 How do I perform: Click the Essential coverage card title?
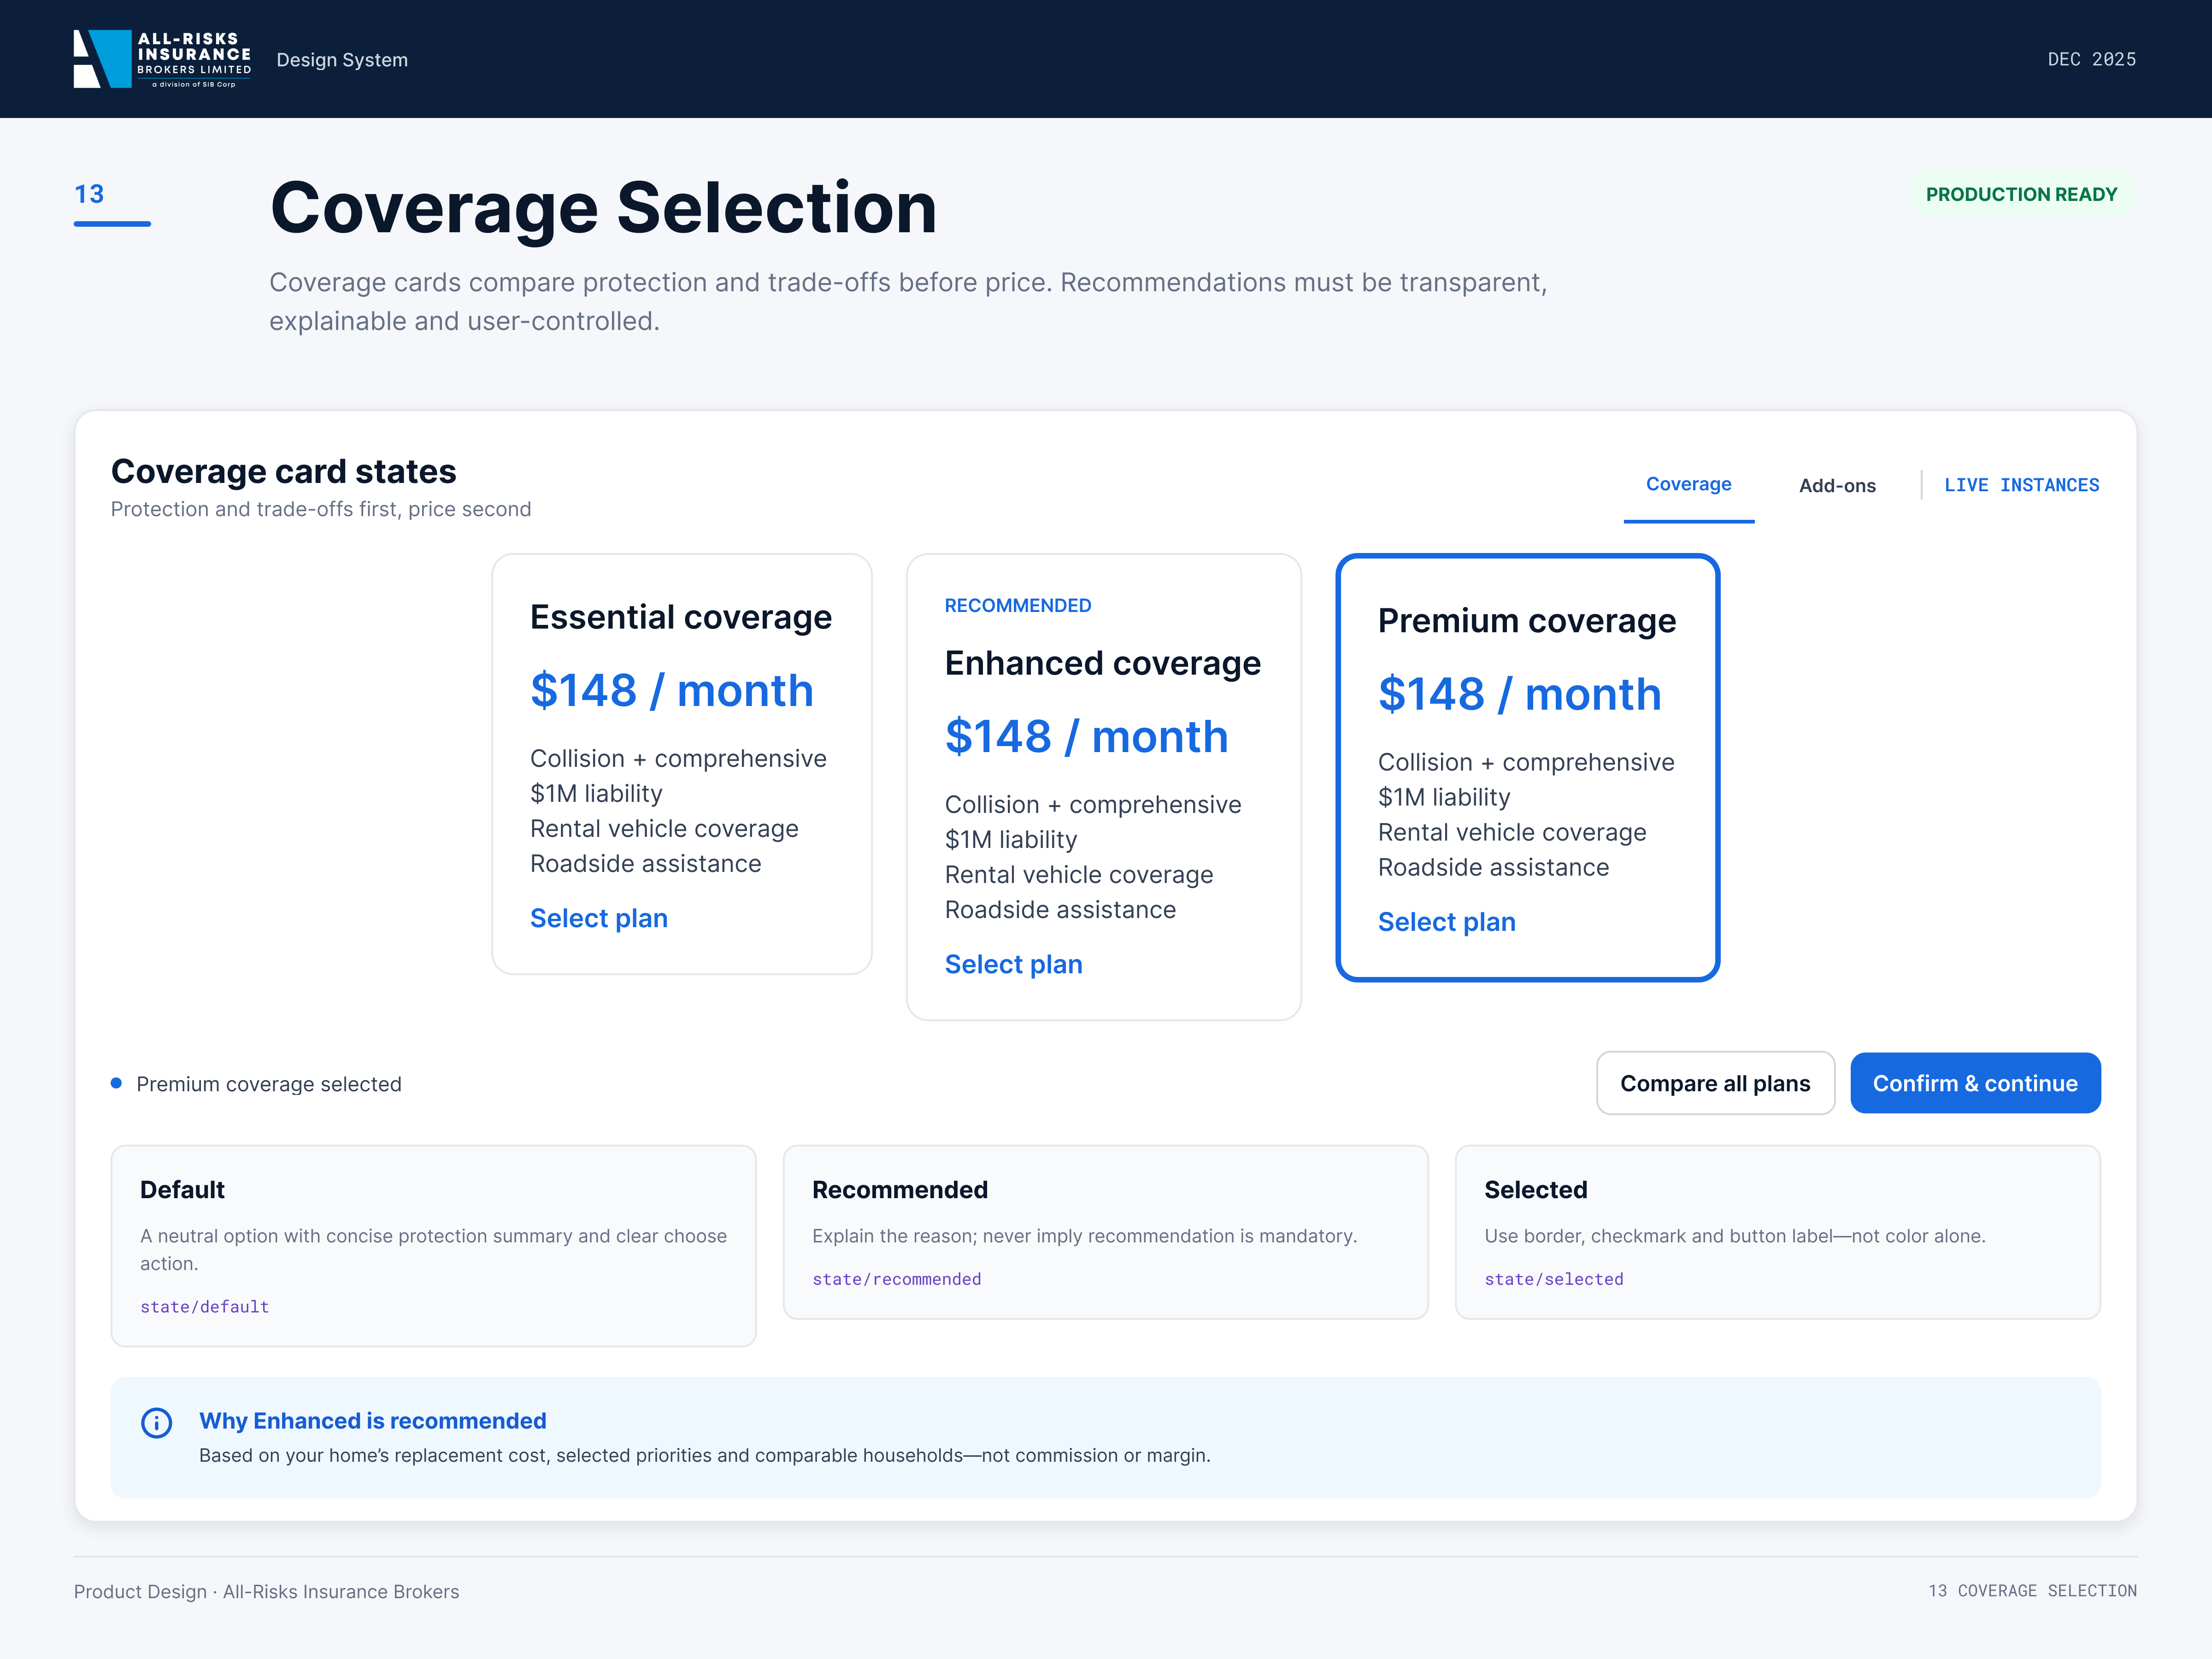(x=681, y=617)
